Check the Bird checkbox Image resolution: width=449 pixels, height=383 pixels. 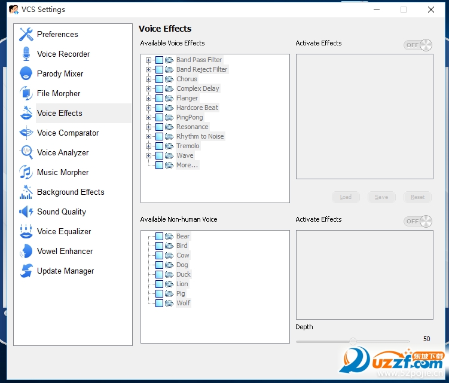[x=159, y=246]
